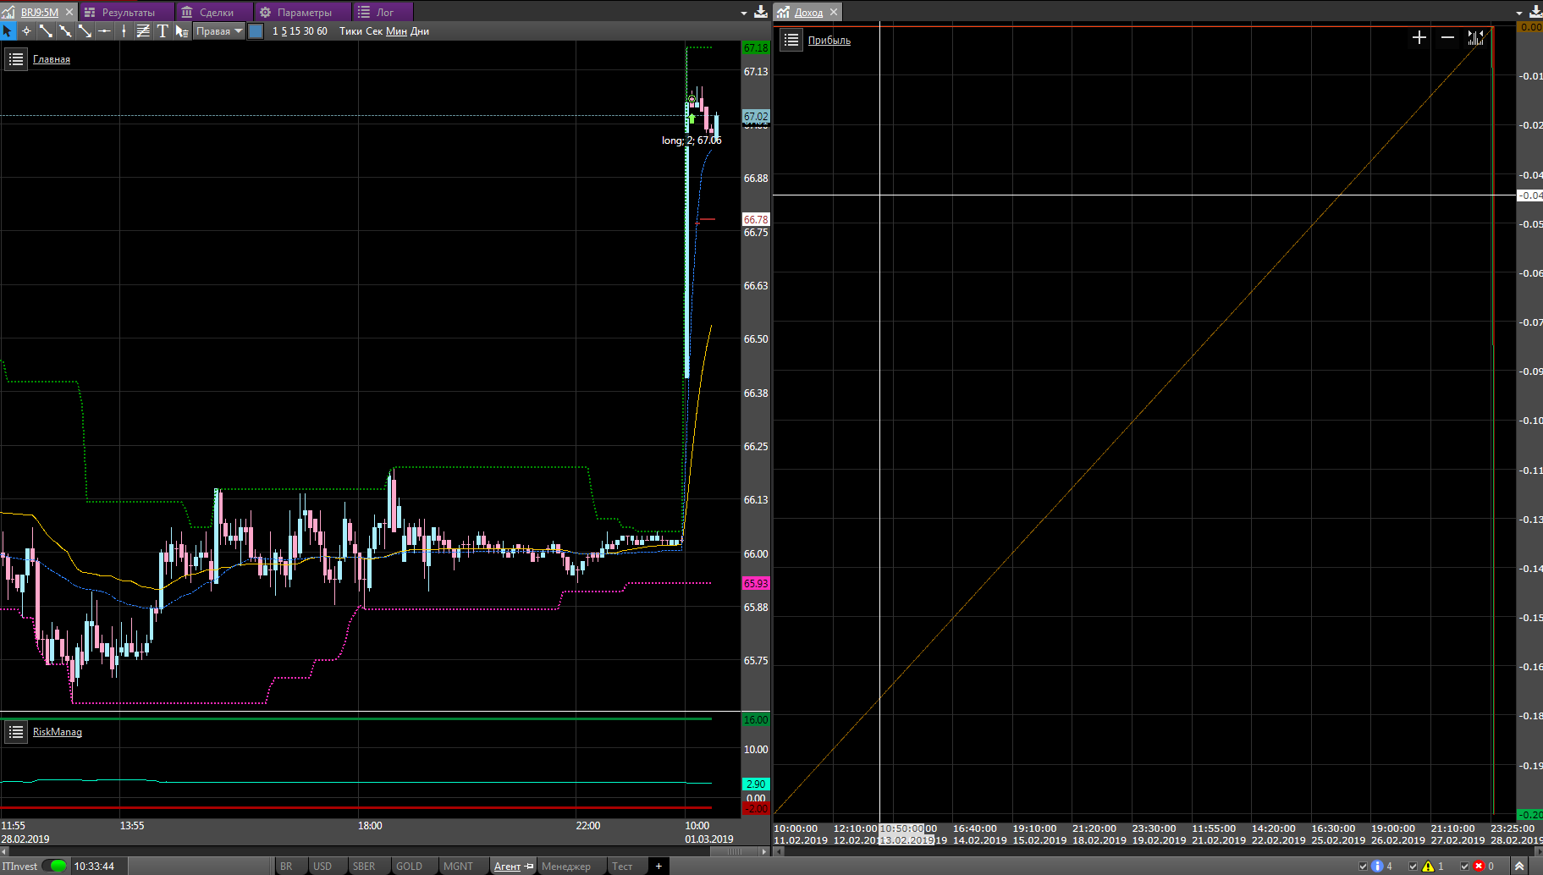The height and width of the screenshot is (875, 1543).
Task: Open the Прибыль panel list menu icon
Action: point(791,40)
